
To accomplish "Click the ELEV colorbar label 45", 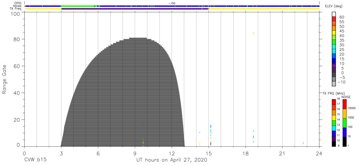I will [x=342, y=31].
